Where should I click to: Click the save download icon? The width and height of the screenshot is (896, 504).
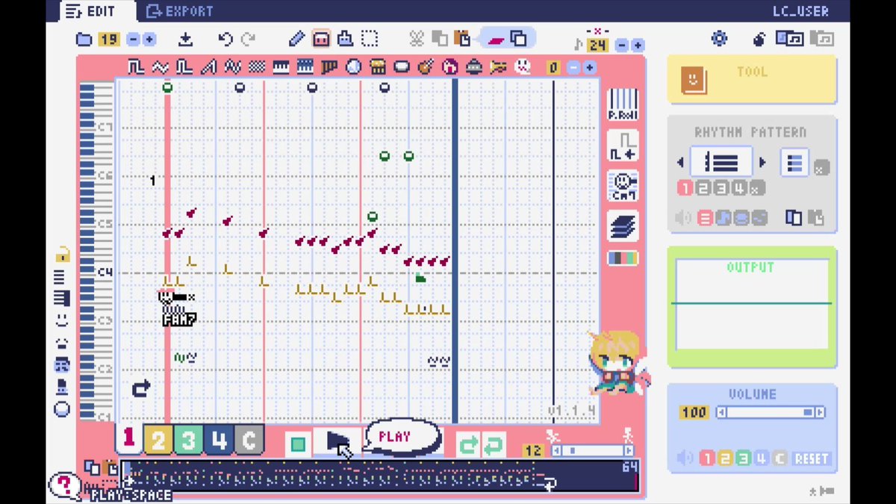[186, 40]
